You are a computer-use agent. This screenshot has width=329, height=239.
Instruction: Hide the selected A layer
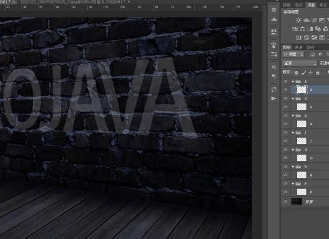tap(285, 90)
